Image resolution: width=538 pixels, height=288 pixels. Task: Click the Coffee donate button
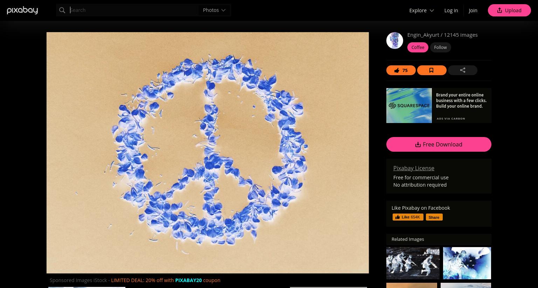pyautogui.click(x=418, y=47)
